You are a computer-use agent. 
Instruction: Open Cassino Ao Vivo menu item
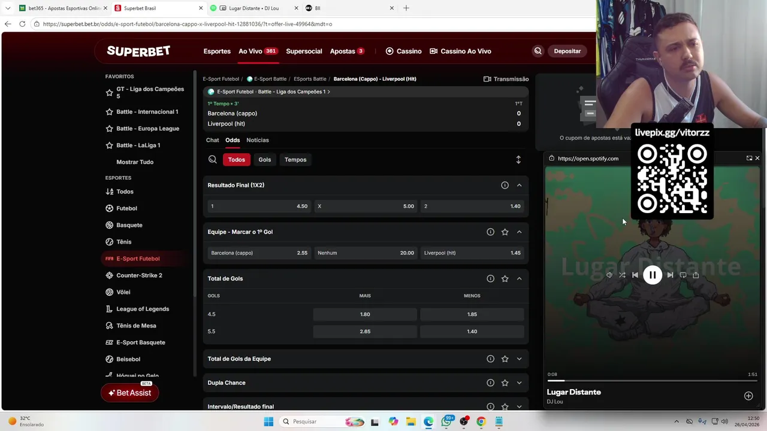(460, 51)
